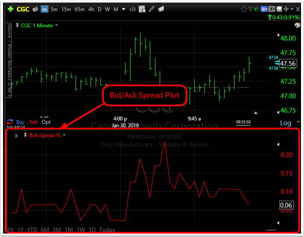The image size is (304, 237).
Task: Select the YTD range
Action: click(32, 230)
